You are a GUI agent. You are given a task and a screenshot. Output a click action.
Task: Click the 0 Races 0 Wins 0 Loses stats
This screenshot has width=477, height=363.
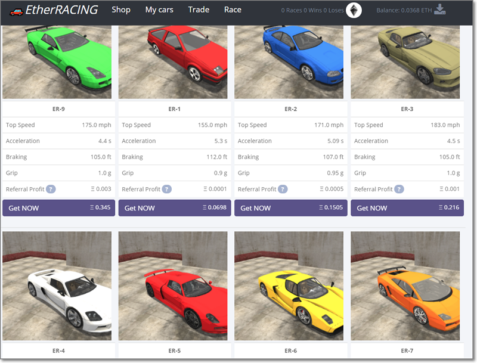(x=312, y=10)
